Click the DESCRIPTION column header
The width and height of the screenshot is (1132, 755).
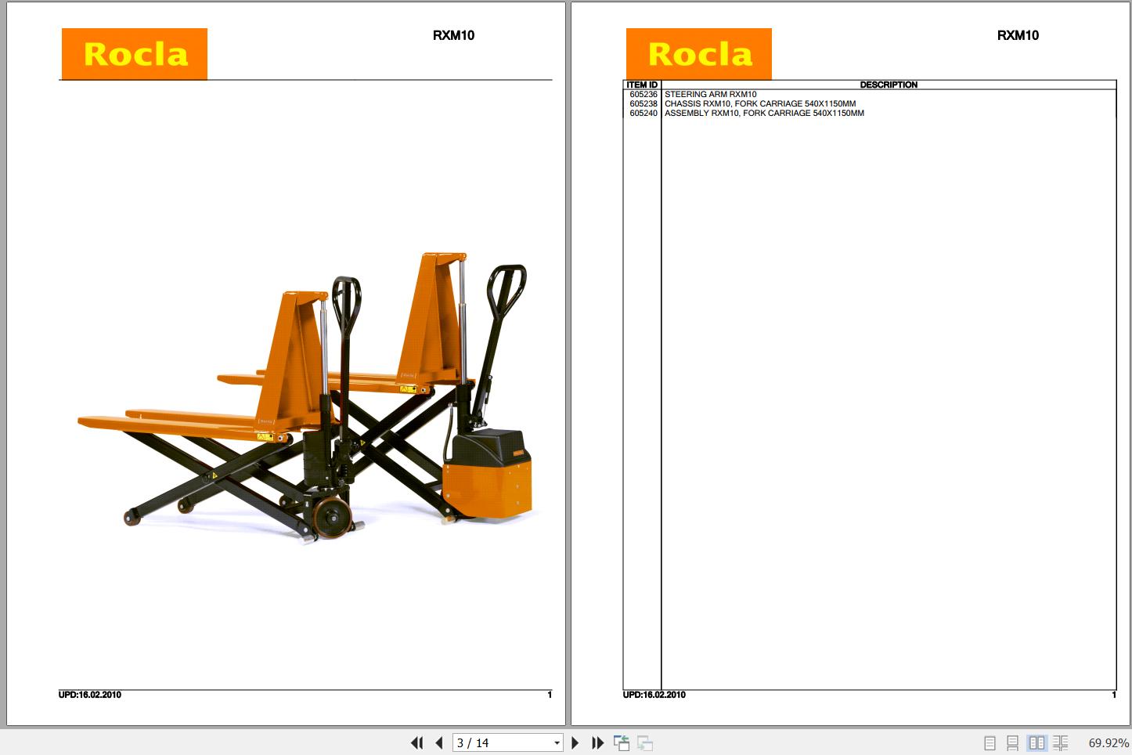[x=889, y=85]
